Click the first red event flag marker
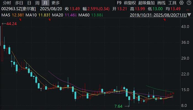 tap(20, 20)
